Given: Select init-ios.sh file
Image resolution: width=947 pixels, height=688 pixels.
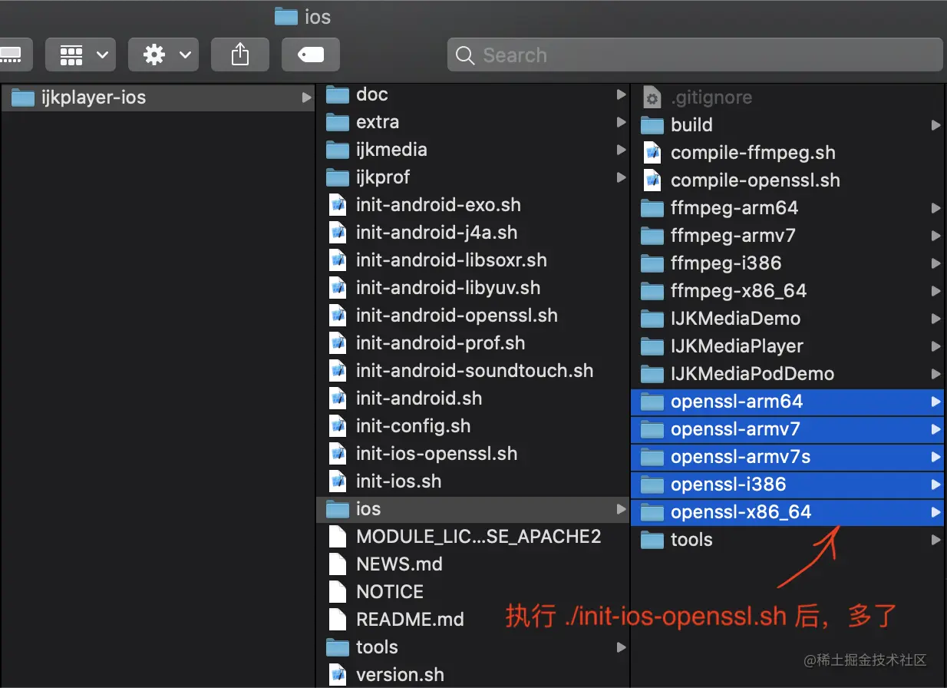Looking at the screenshot, I should [473, 481].
